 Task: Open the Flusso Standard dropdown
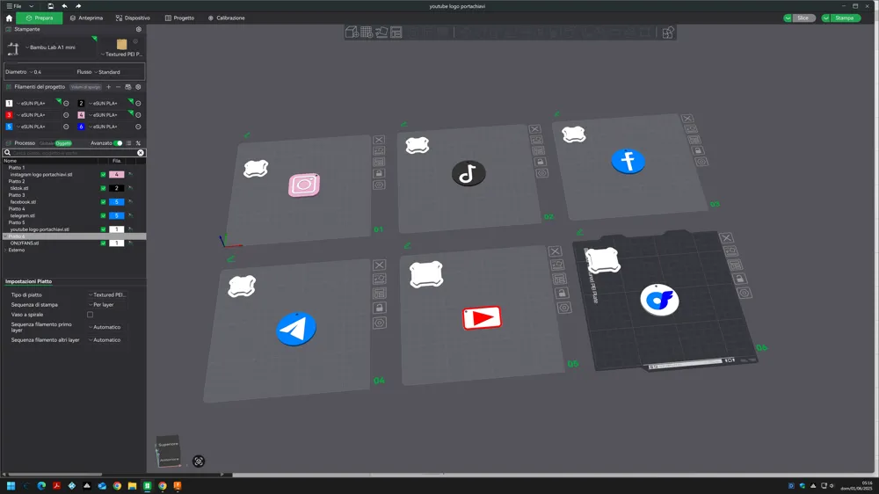pyautogui.click(x=107, y=72)
